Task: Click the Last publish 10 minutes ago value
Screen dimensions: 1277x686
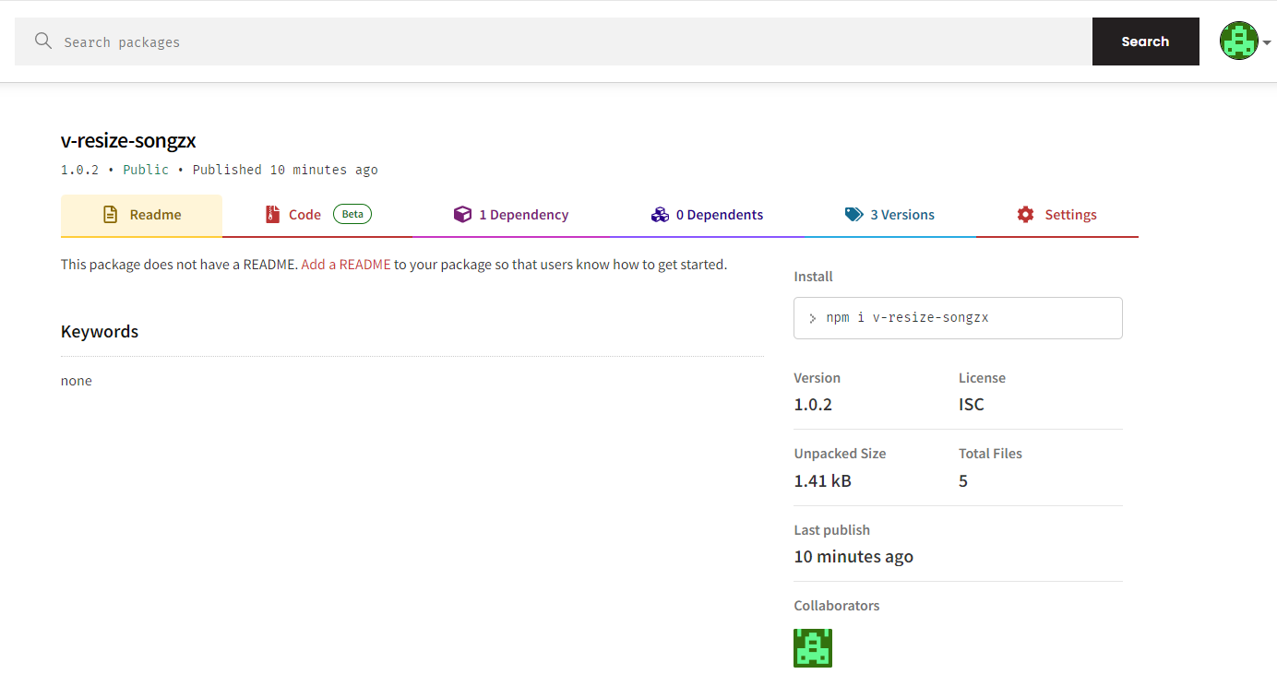Action: 853,557
